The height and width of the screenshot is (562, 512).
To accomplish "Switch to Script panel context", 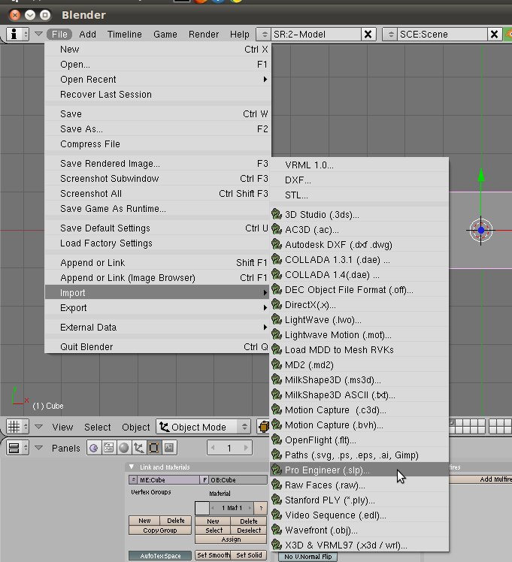I will pyautogui.click(x=108, y=448).
